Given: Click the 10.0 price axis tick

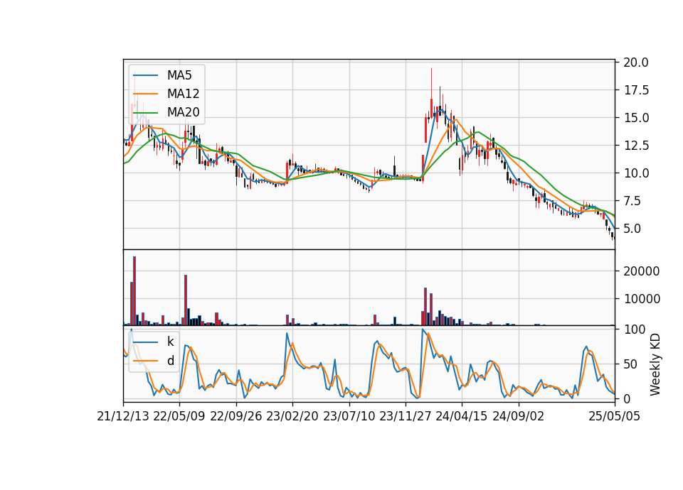Looking at the screenshot, I should [636, 173].
